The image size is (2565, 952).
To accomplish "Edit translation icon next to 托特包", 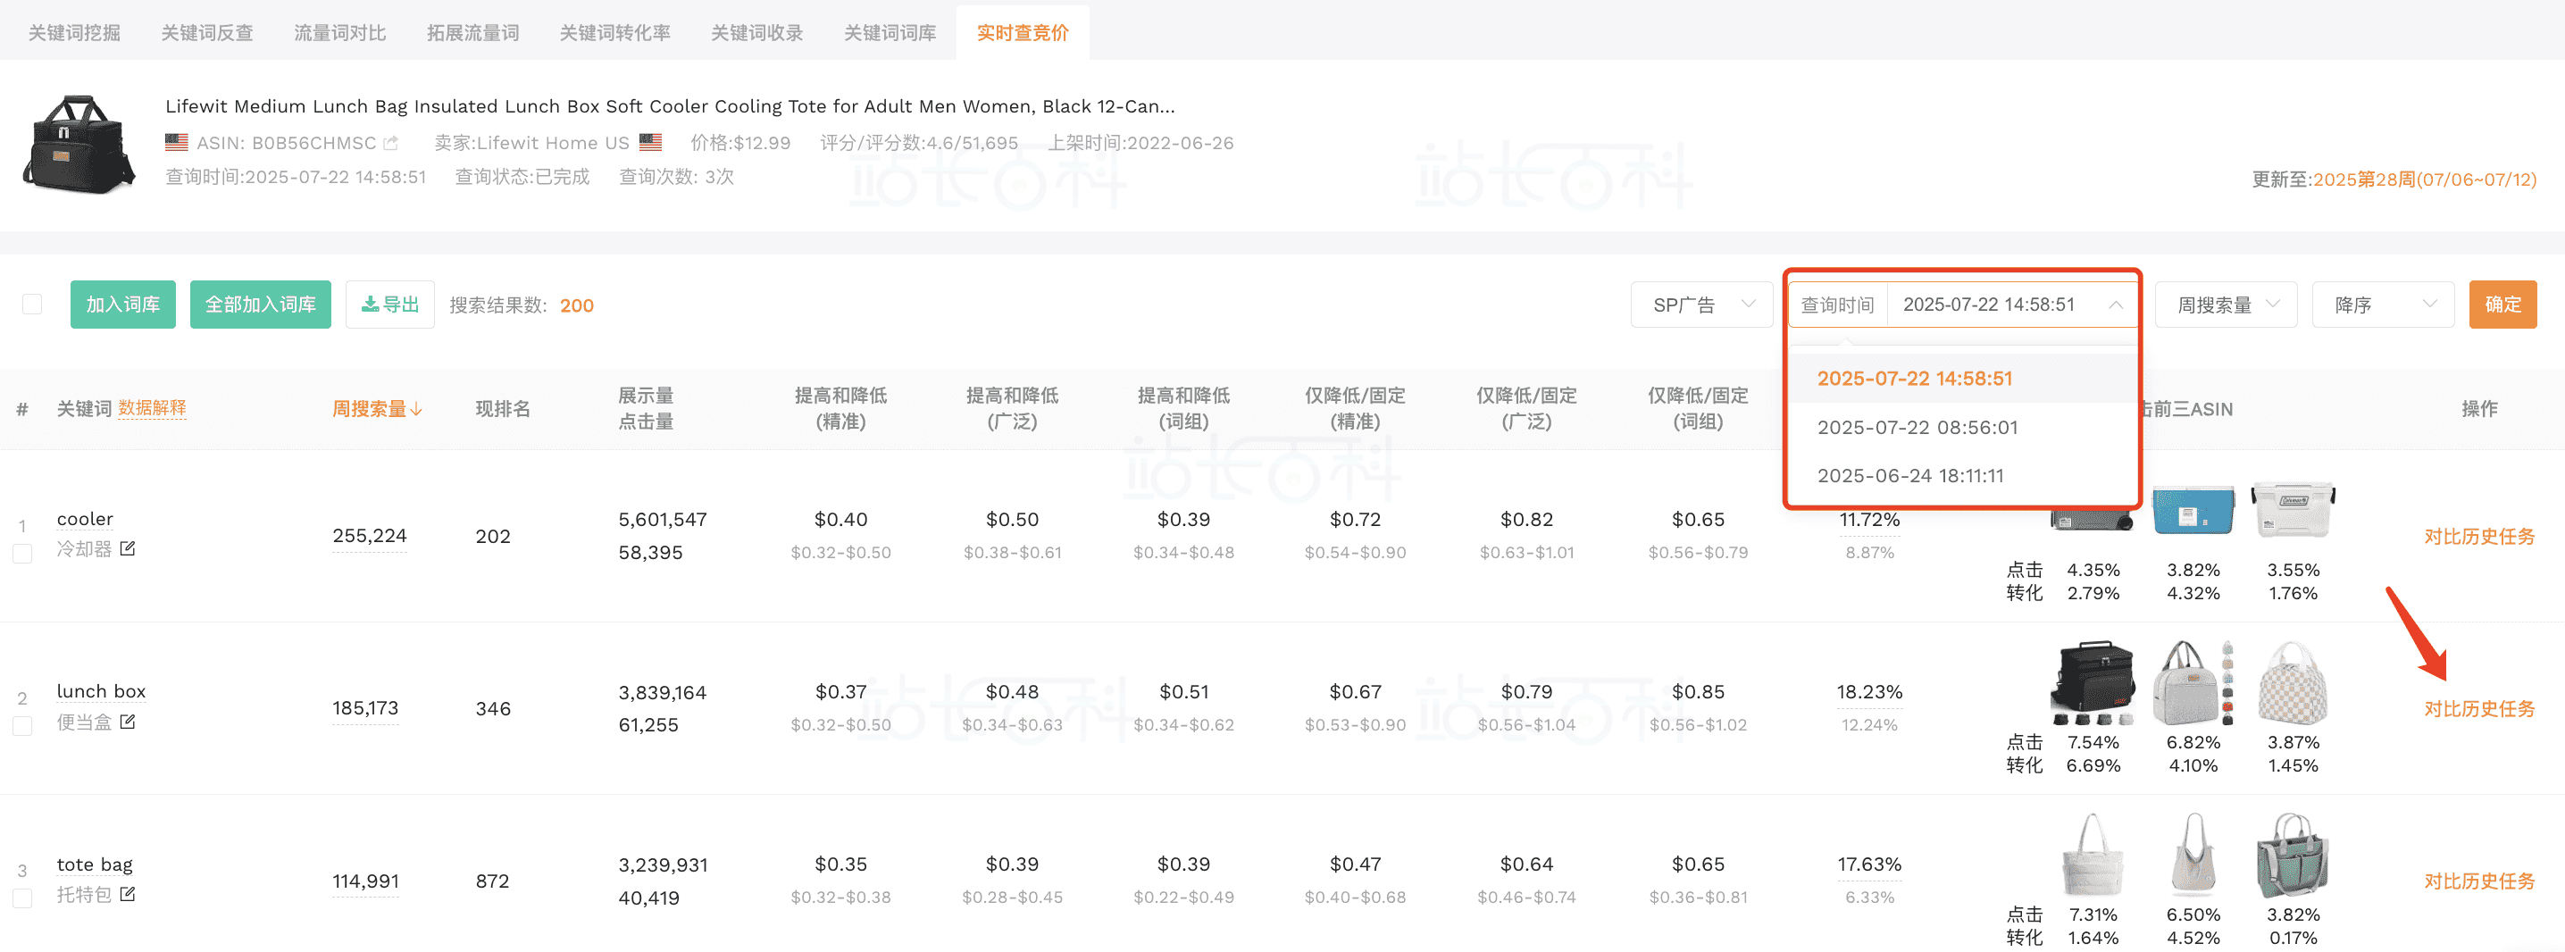I will 128,894.
